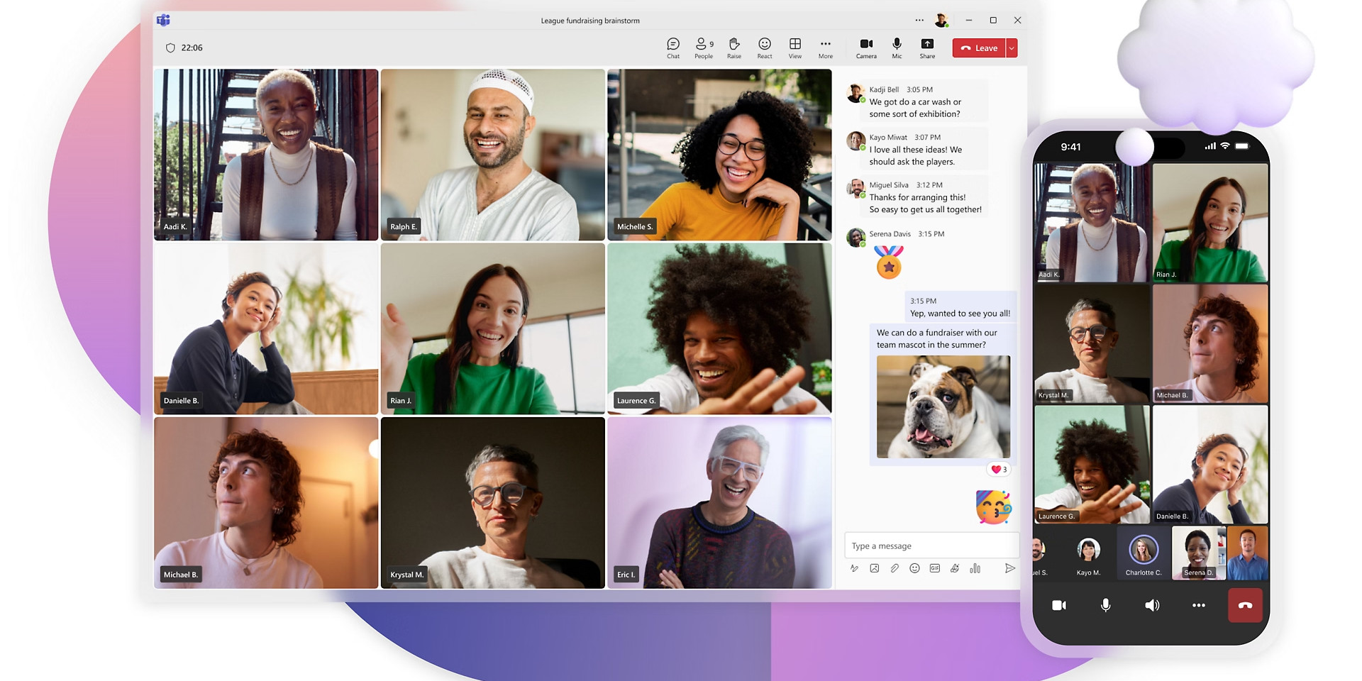The height and width of the screenshot is (681, 1362).
Task: Insert a GIF into the message
Action: pos(935,568)
